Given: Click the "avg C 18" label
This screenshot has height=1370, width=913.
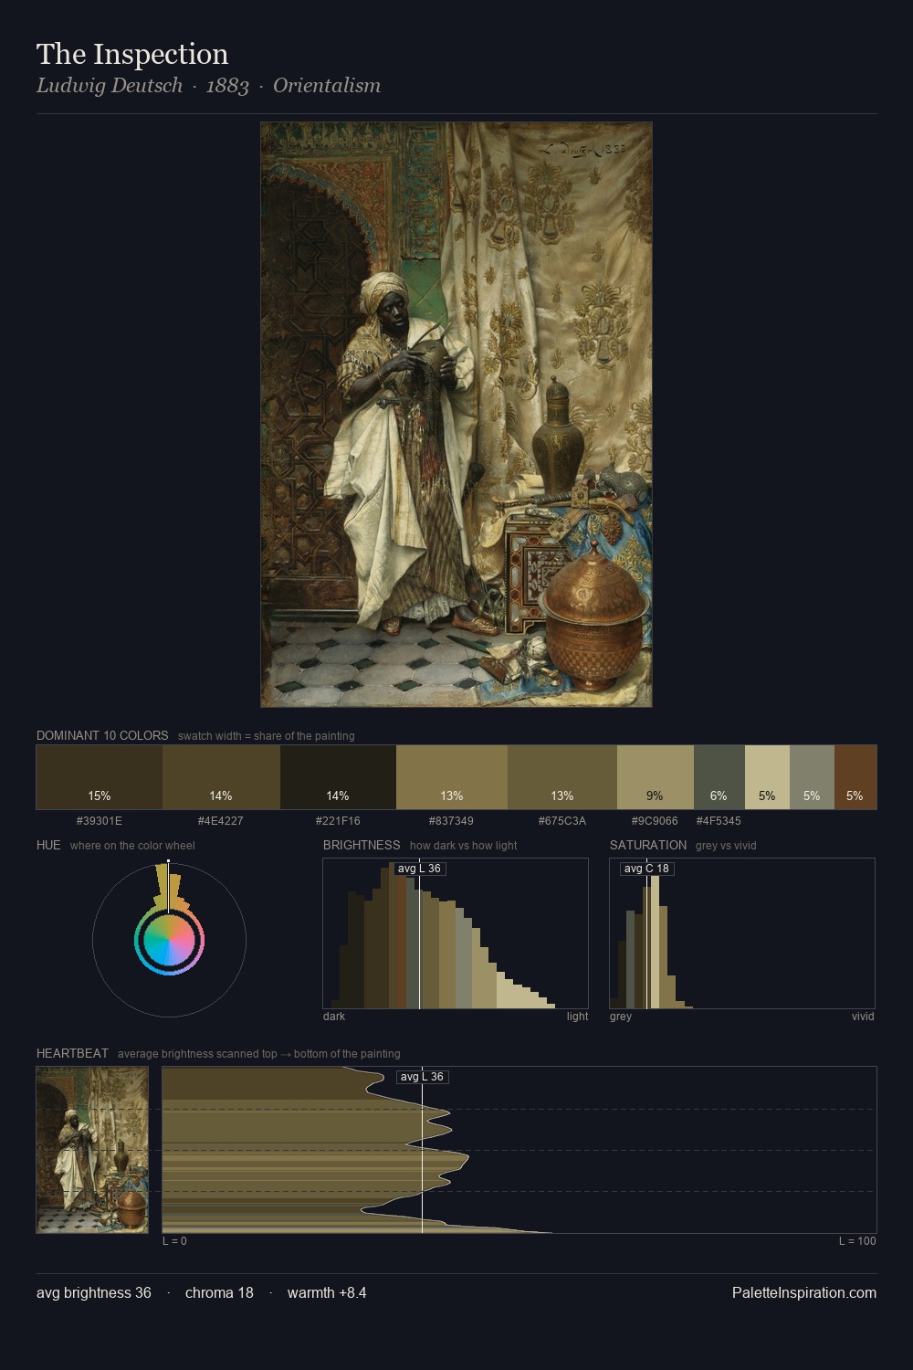Looking at the screenshot, I should coord(646,869).
